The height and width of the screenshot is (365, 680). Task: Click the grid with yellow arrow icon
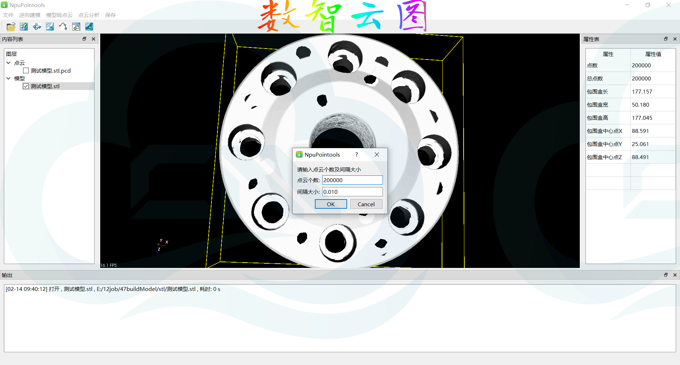coord(24,27)
